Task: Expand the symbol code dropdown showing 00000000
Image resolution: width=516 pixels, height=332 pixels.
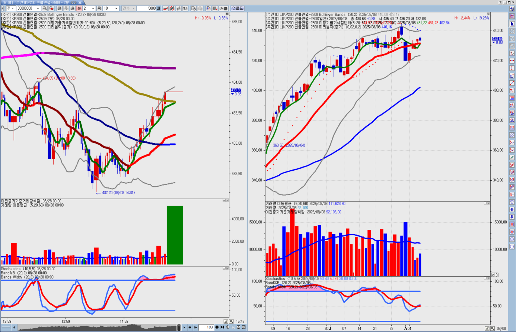Action: (x=38, y=8)
